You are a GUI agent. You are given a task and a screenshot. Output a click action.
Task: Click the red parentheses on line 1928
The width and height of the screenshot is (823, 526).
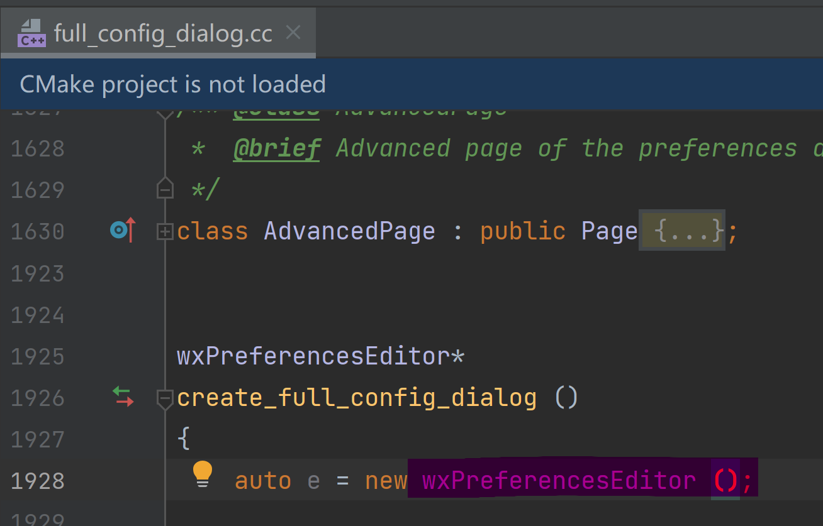click(725, 481)
